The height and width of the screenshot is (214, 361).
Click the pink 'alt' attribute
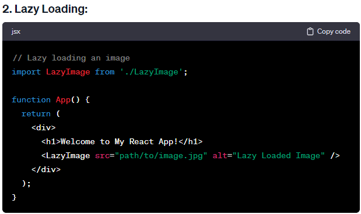coord(220,156)
